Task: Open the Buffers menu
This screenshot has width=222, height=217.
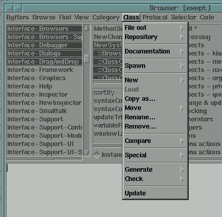Action: [17, 17]
